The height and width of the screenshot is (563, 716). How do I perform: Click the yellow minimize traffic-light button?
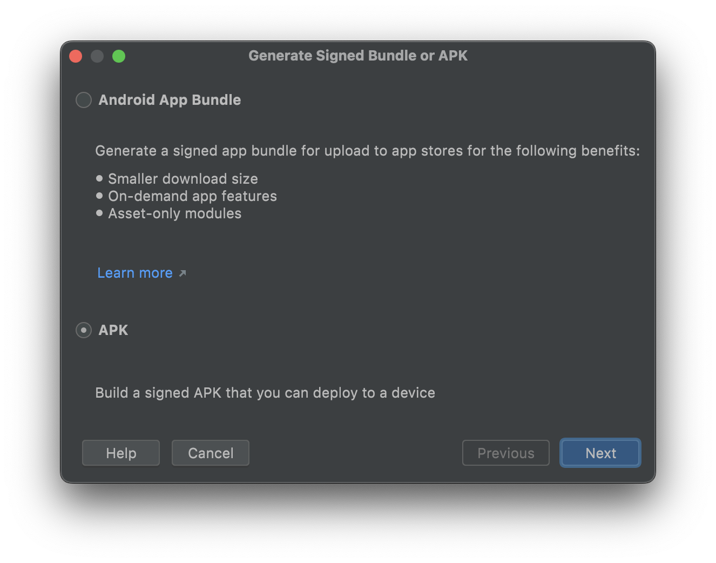[97, 56]
